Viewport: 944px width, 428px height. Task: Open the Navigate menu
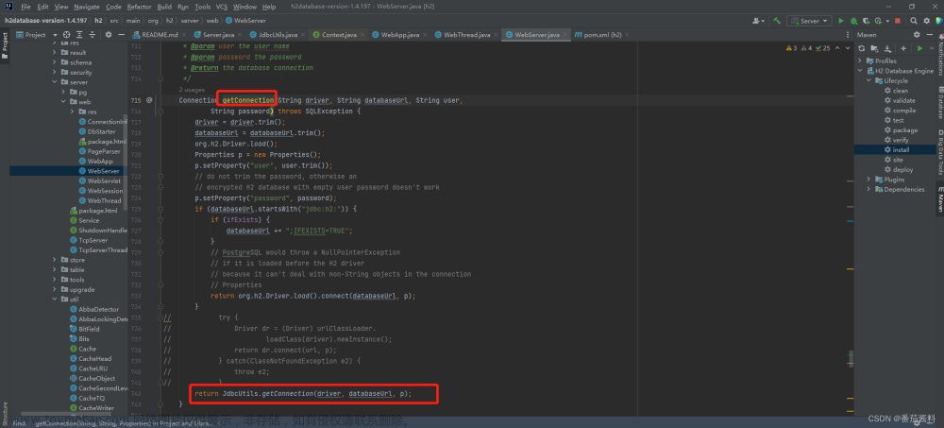[87, 7]
